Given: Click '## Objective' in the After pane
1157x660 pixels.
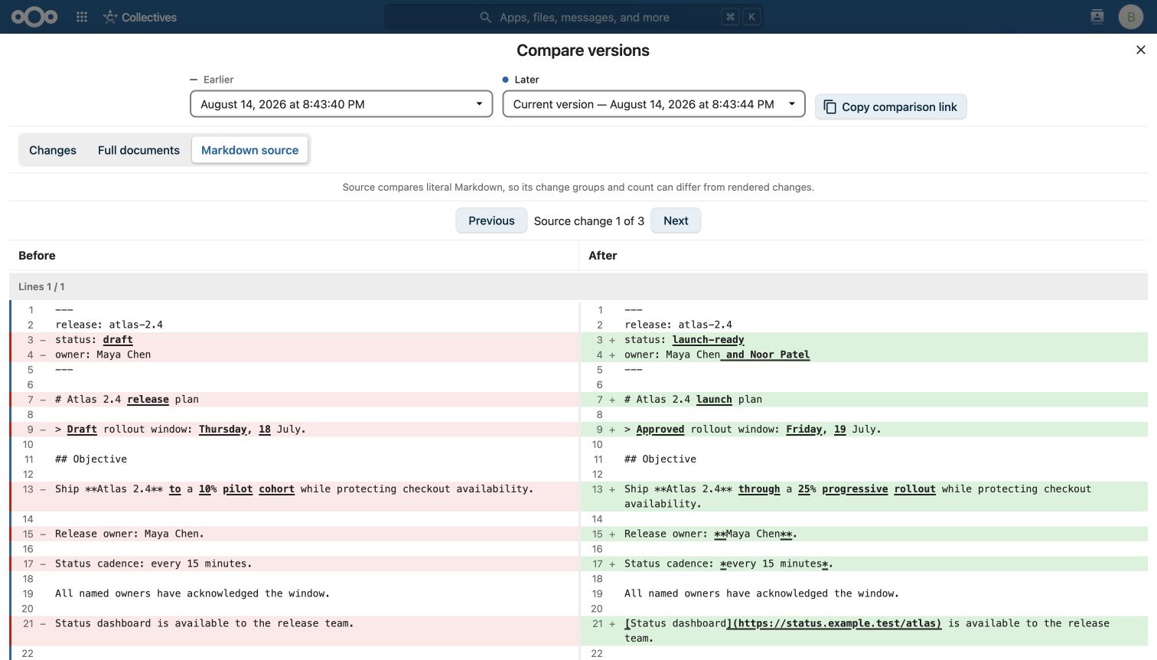Looking at the screenshot, I should click(660, 459).
